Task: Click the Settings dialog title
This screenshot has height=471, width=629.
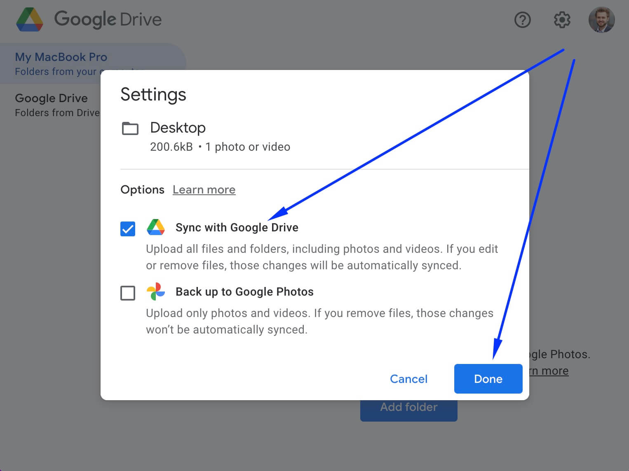Action: (153, 94)
